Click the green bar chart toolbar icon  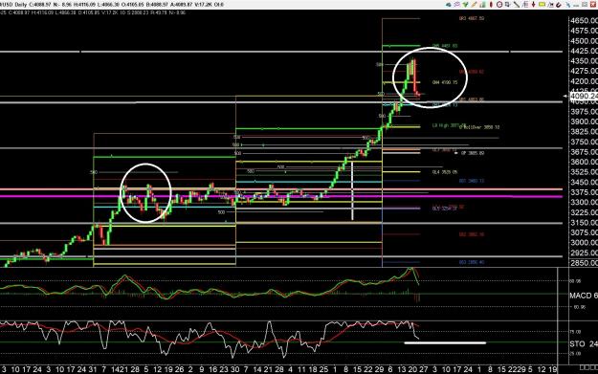[x=483, y=5]
